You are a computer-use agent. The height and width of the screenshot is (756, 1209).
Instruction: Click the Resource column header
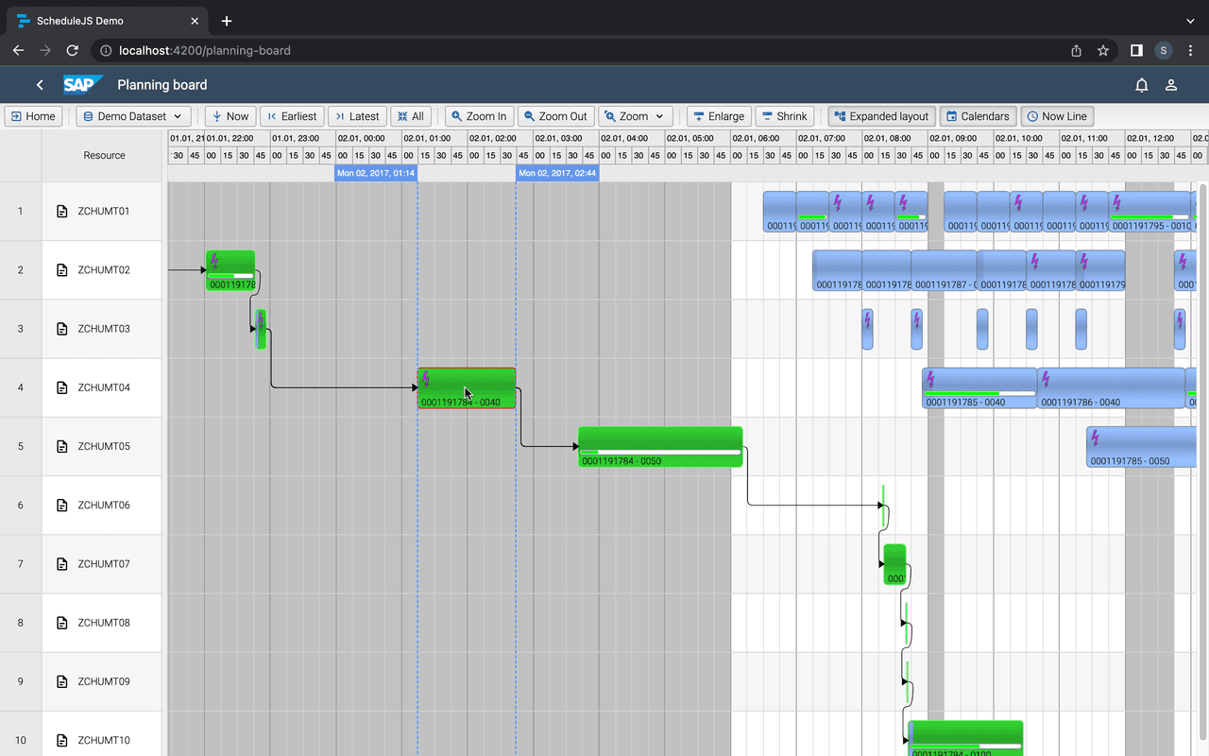(x=104, y=155)
